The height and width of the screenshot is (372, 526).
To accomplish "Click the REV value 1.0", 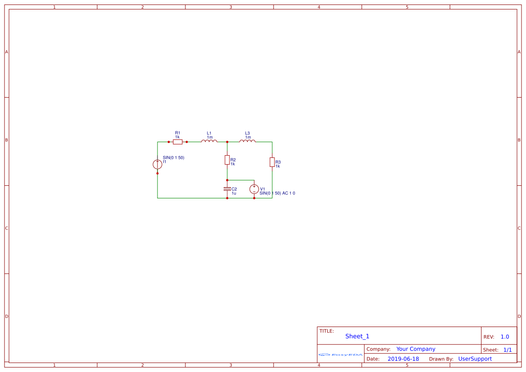I will tap(505, 337).
